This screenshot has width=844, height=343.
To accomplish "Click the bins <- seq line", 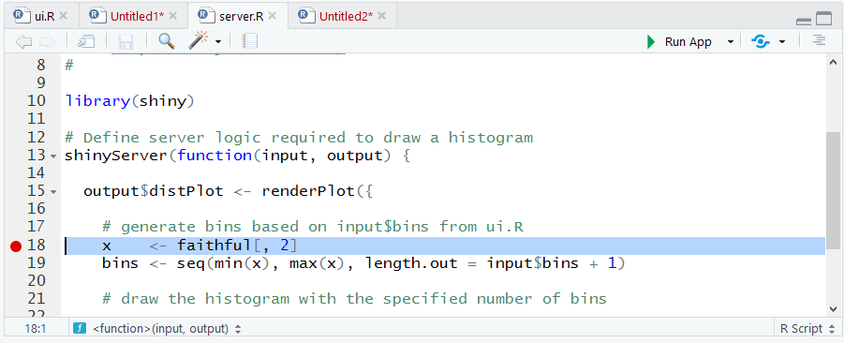I will pyautogui.click(x=363, y=264).
